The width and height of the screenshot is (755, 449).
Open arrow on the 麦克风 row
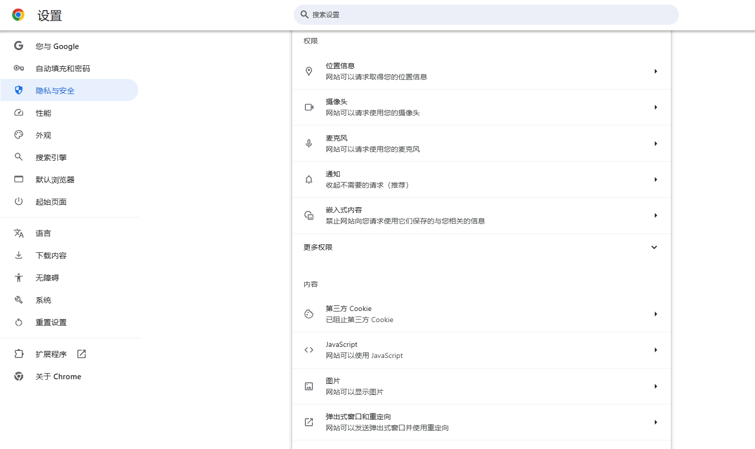pos(656,144)
